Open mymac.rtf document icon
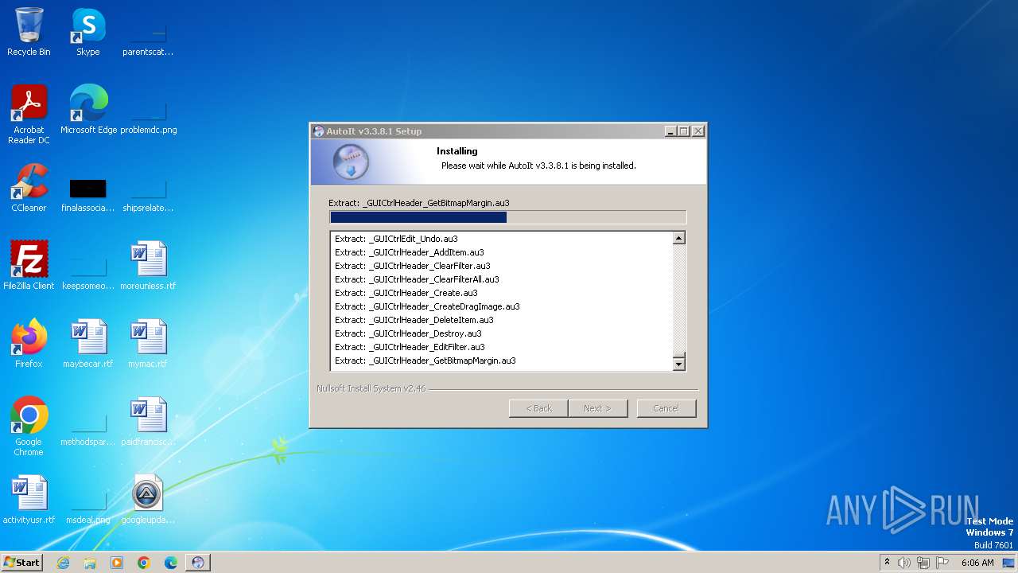The height and width of the screenshot is (573, 1018). (x=148, y=343)
